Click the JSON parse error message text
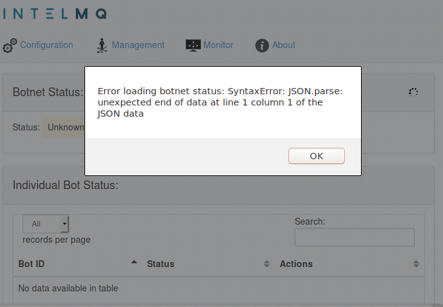The width and height of the screenshot is (443, 307). click(220, 102)
